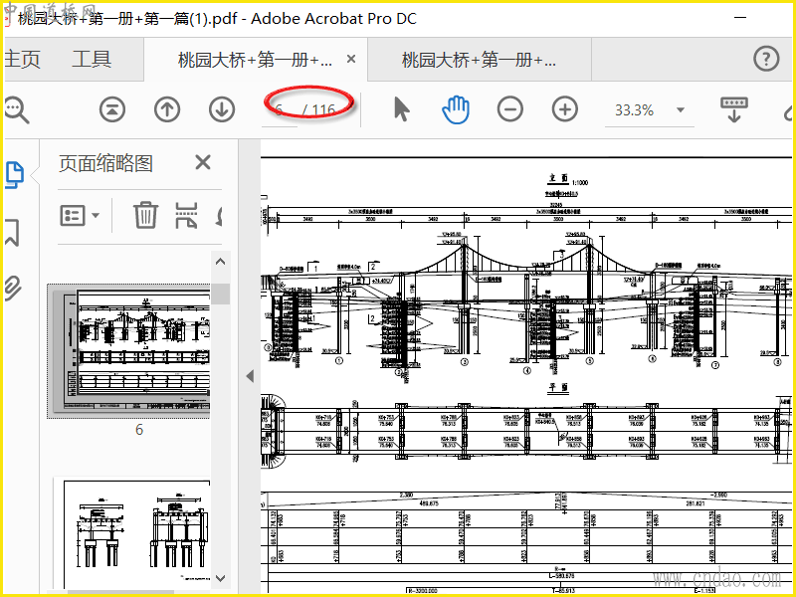Open the help question mark icon
Image resolution: width=796 pixels, height=597 pixels.
(766, 59)
